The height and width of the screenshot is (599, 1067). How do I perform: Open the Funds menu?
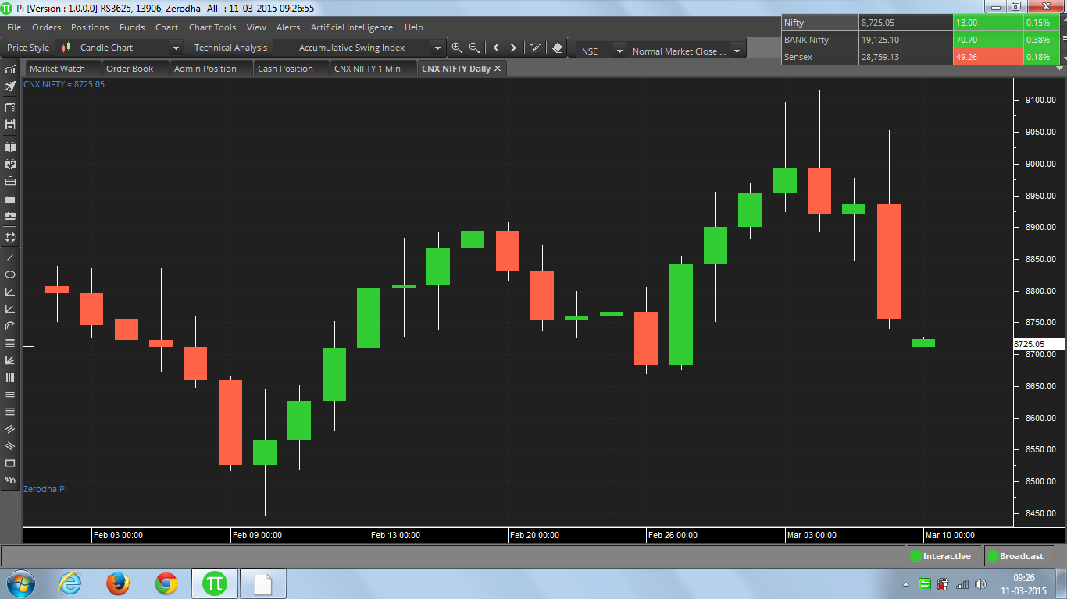[x=132, y=27]
